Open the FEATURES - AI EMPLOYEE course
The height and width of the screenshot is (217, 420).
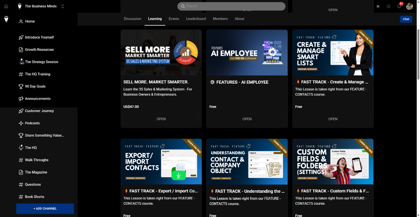click(247, 119)
